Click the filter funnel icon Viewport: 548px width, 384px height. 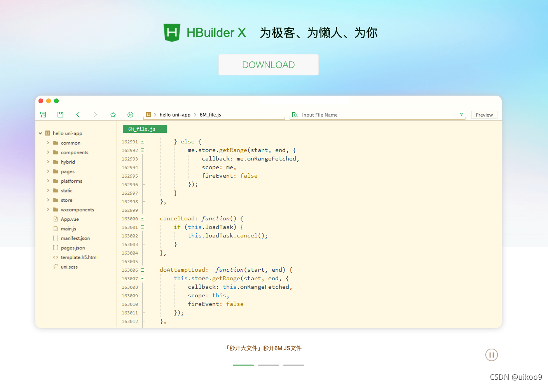coord(461,115)
